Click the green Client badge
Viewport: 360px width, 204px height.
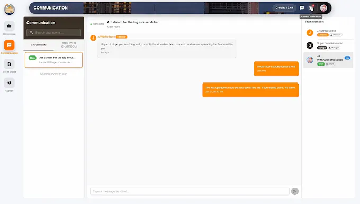pos(321,64)
